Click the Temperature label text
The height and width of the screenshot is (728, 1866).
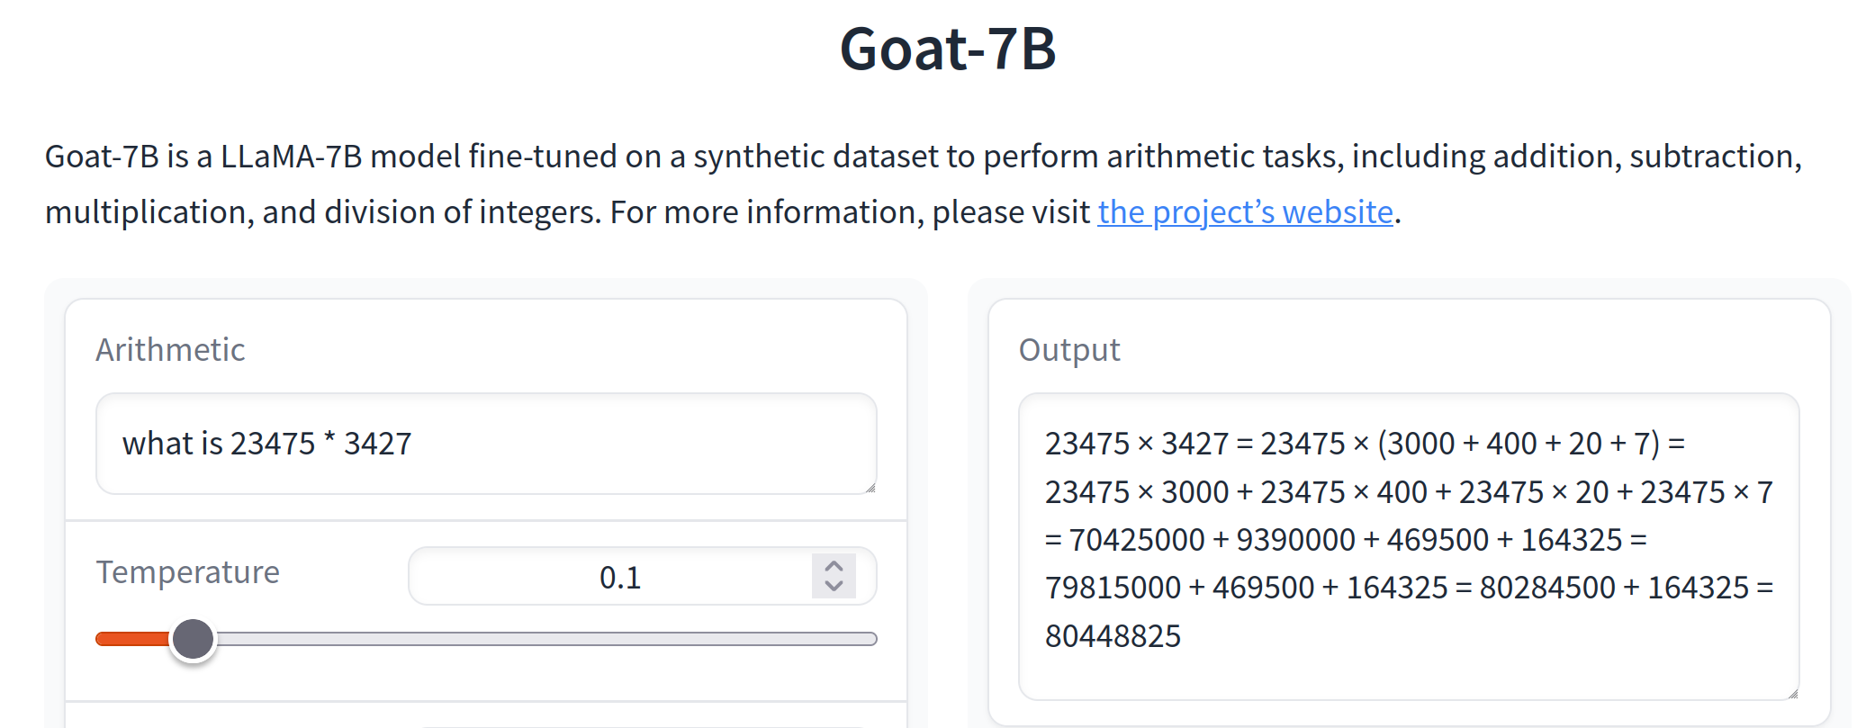click(x=187, y=572)
